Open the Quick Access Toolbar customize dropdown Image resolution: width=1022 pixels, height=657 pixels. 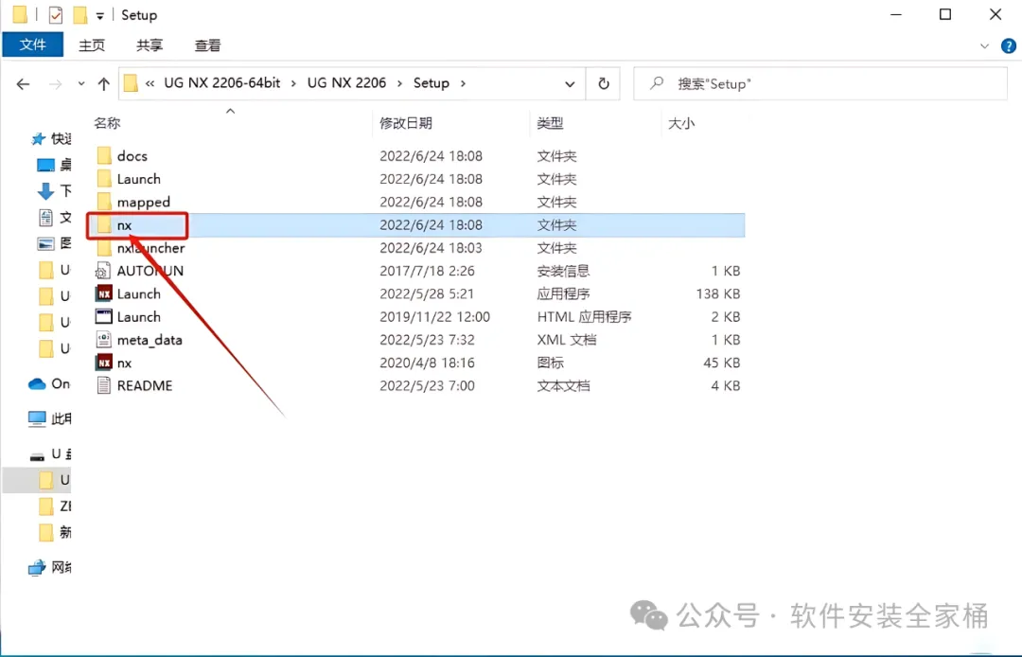click(99, 15)
